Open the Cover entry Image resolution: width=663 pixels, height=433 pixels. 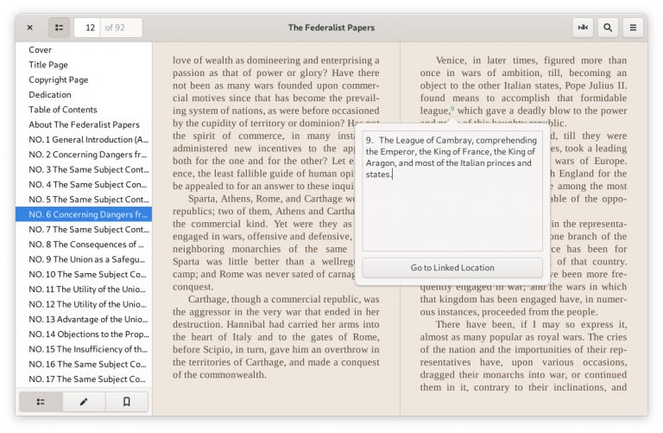click(84, 49)
